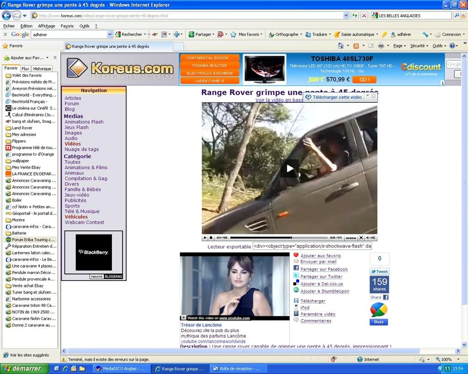
Task: Open recent pages dropdown next to Forward
Action: (25, 16)
